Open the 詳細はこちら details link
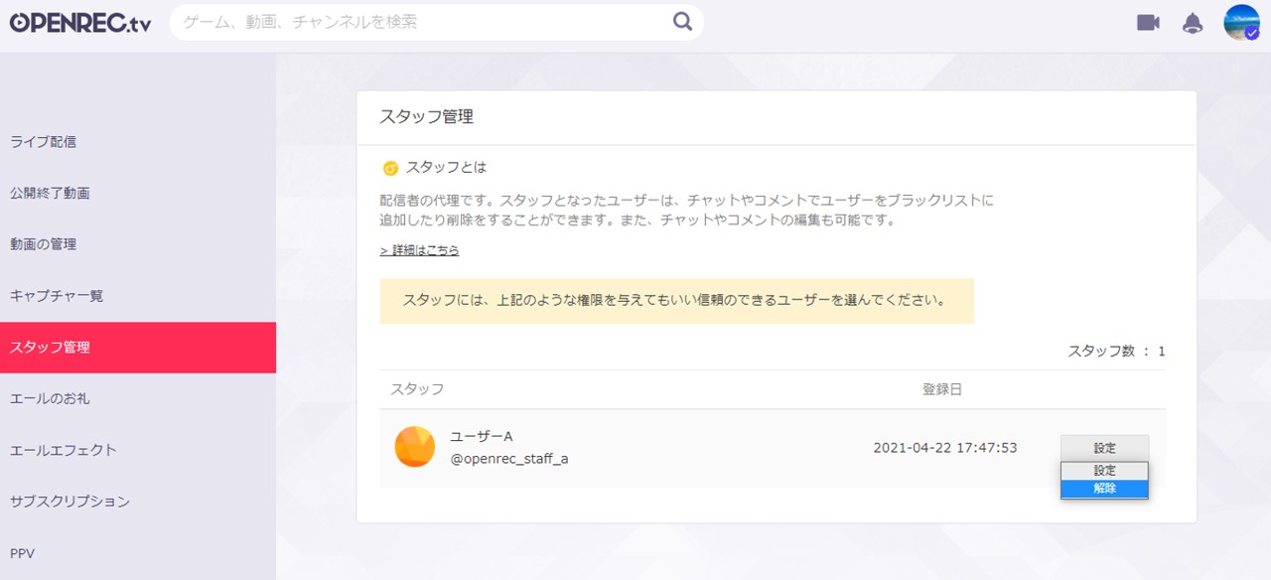 click(419, 250)
